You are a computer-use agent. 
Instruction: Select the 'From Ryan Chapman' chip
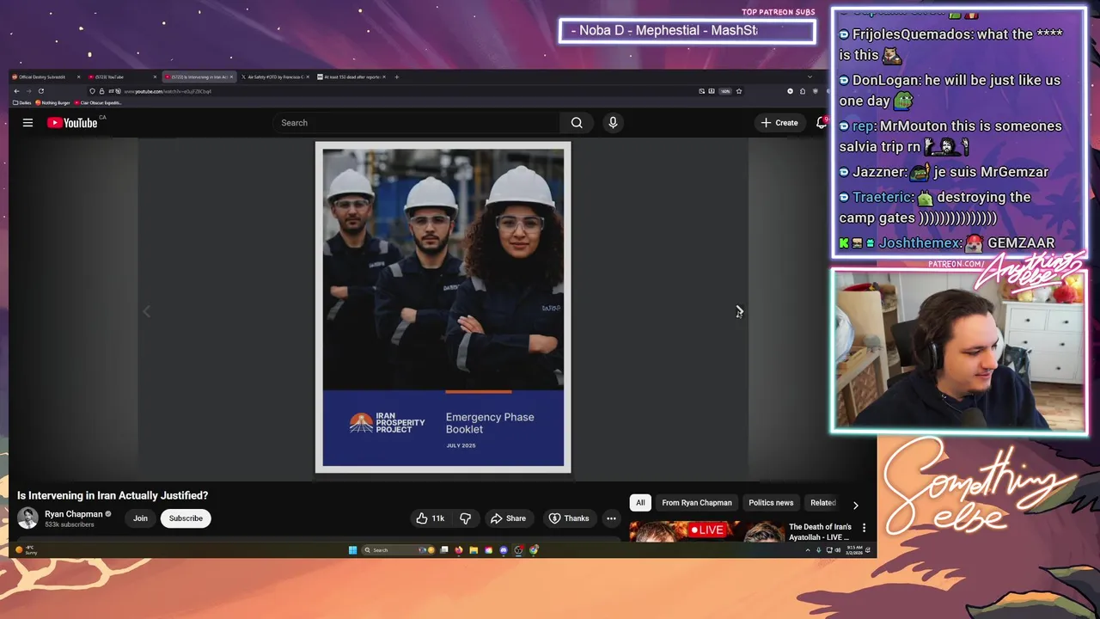(697, 503)
